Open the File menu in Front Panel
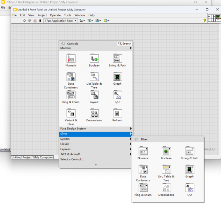Viewport: 221px width, 209px height. click(15, 15)
